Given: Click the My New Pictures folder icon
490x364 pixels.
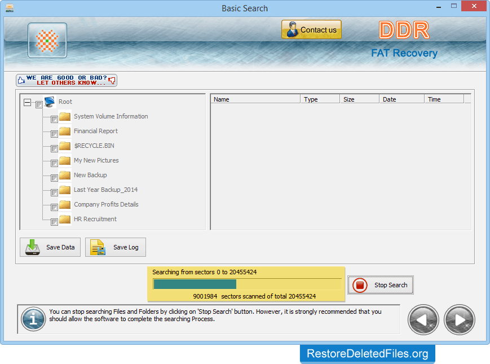Looking at the screenshot, I should [65, 160].
